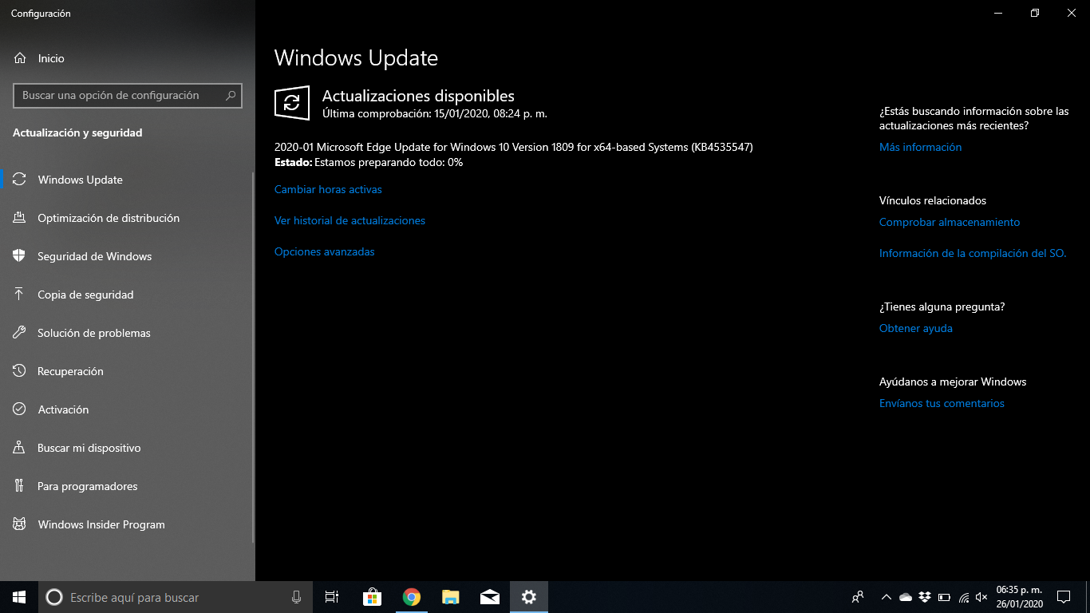Click the Recuperación clock icon

click(x=20, y=371)
